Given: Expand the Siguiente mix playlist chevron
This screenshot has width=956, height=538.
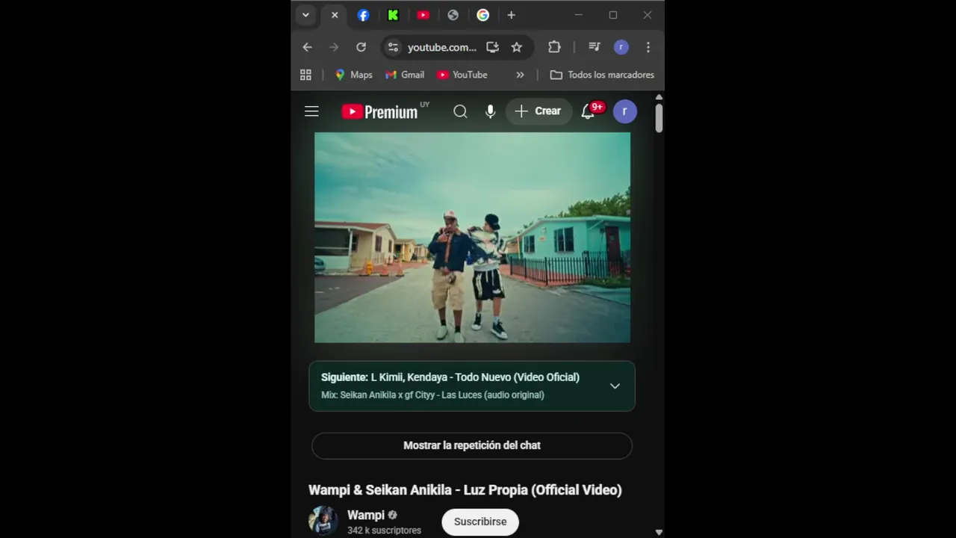Looking at the screenshot, I should point(615,386).
